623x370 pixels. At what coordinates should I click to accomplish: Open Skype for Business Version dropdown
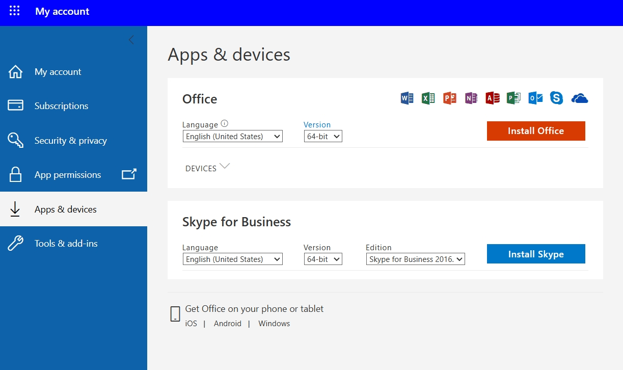[323, 259]
